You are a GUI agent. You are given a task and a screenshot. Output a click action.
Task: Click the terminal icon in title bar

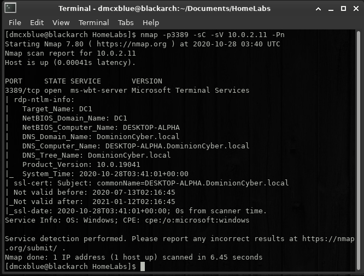10,8
